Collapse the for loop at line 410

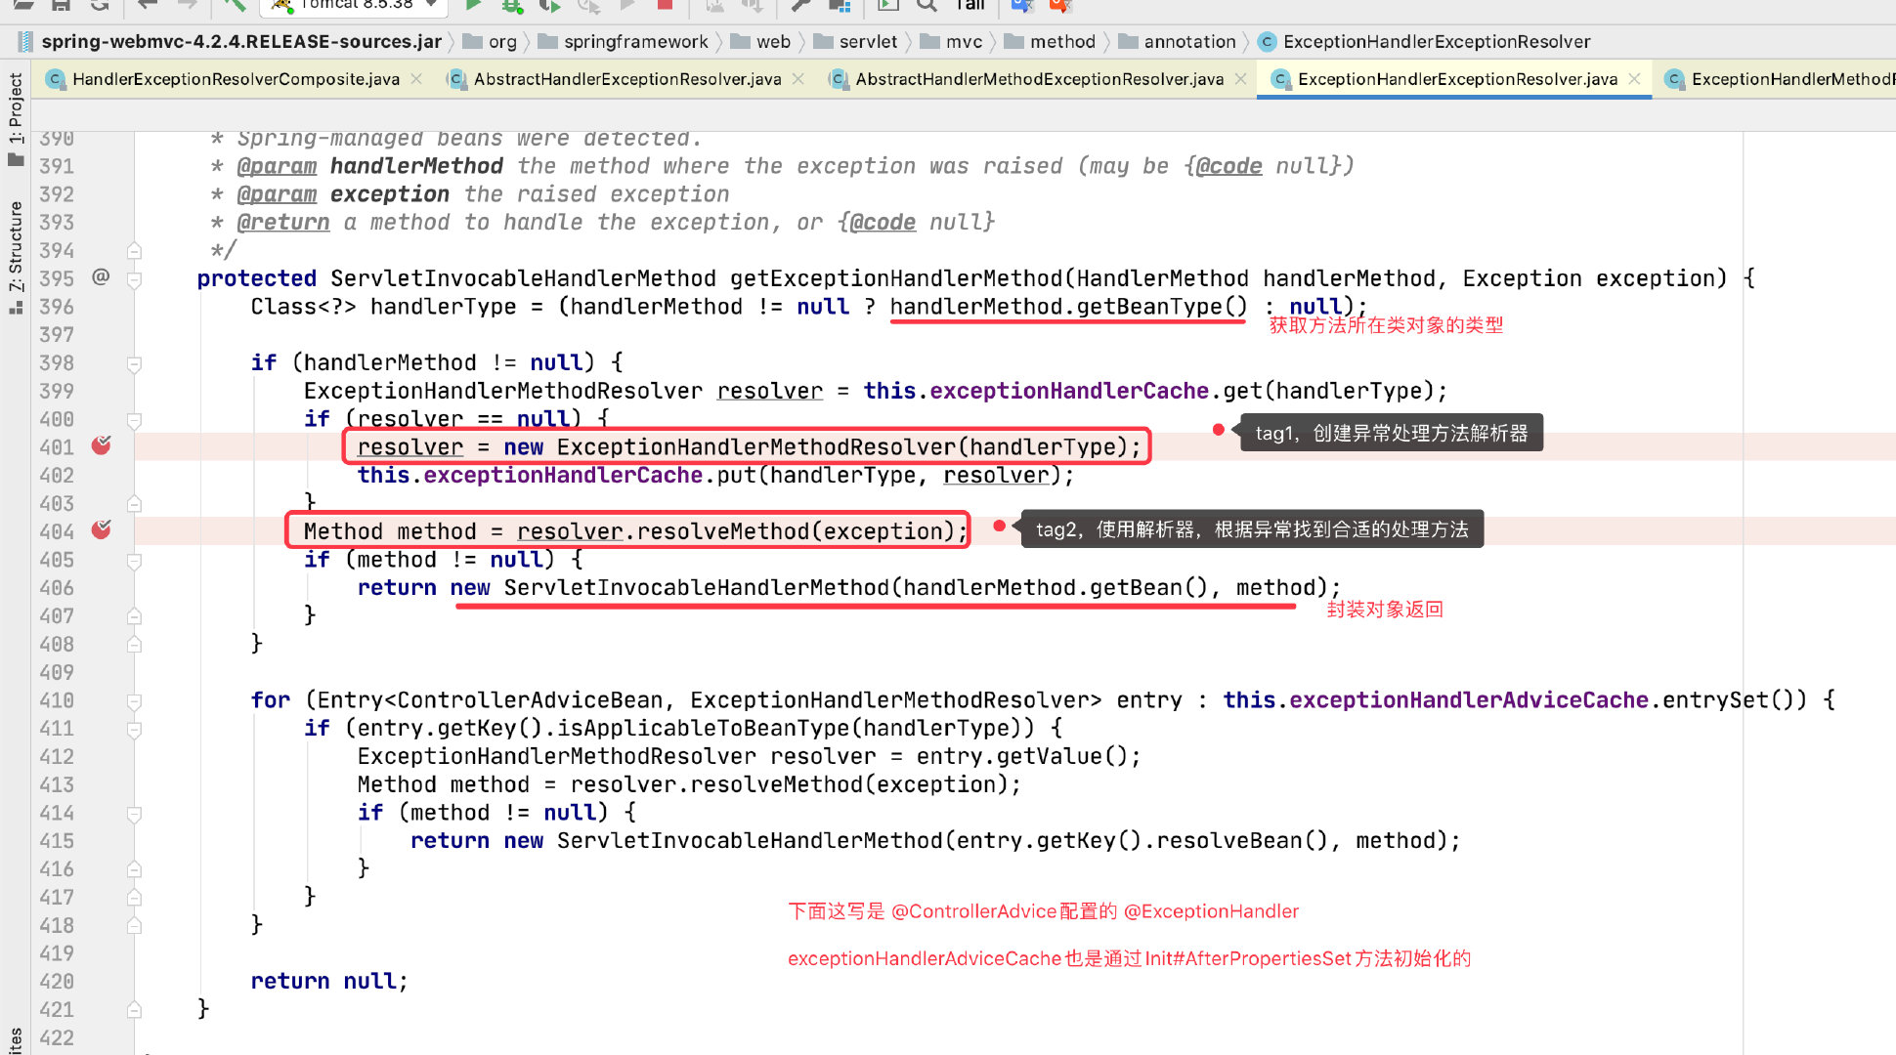[135, 701]
